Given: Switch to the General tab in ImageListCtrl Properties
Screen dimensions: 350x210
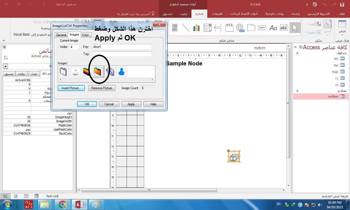Looking at the screenshot, I should point(61,35).
